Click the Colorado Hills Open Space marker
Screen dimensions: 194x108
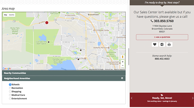pos(49,42)
